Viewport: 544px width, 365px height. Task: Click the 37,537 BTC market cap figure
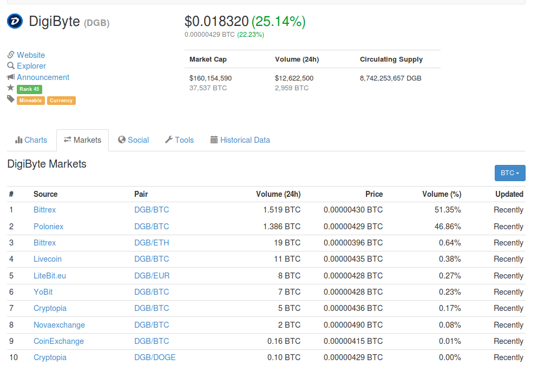[x=208, y=88]
